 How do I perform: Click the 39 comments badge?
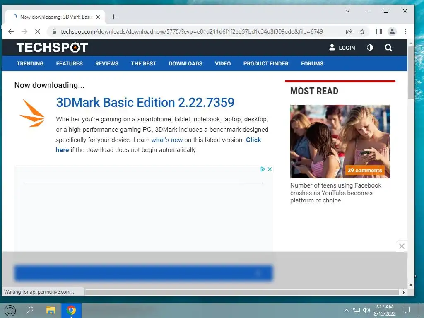[364, 170]
